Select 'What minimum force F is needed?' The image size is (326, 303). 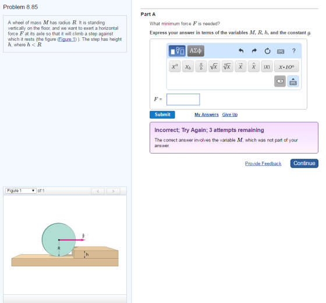point(185,24)
